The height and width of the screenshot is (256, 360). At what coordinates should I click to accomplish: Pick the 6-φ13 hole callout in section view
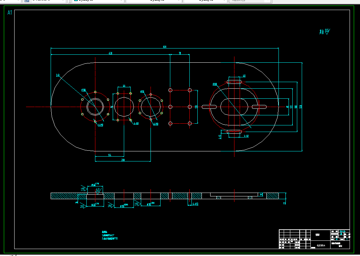click(195, 204)
